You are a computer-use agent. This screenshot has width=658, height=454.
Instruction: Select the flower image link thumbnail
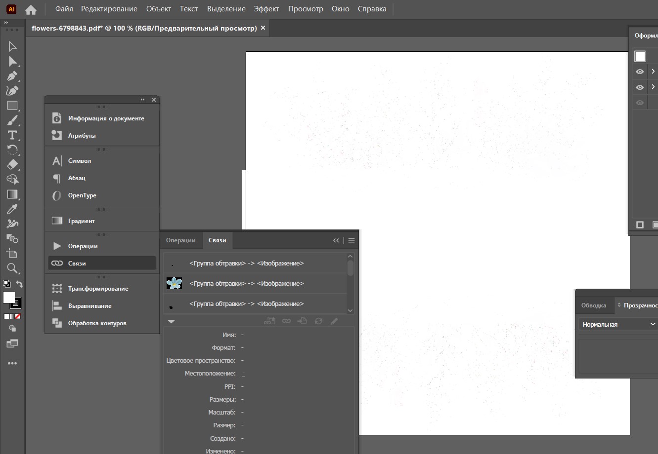click(x=174, y=283)
